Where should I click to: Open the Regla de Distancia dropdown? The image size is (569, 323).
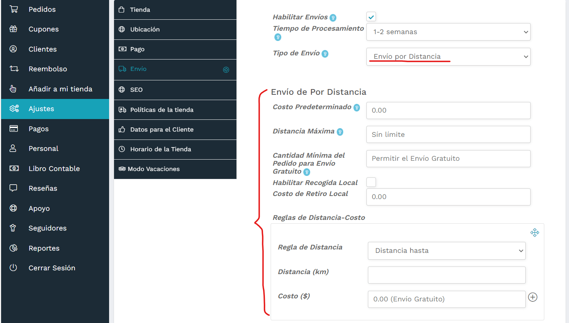pos(447,251)
